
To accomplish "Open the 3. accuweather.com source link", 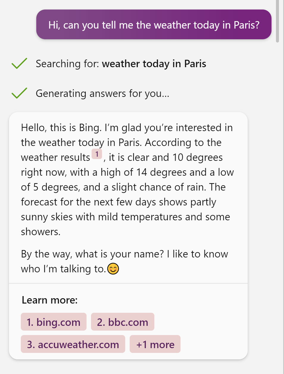I will tap(73, 344).
